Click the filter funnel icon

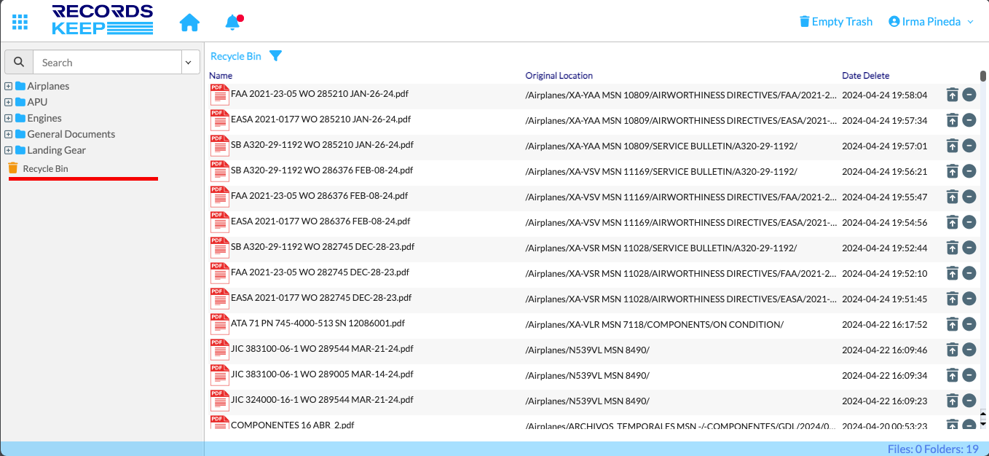[x=275, y=56]
